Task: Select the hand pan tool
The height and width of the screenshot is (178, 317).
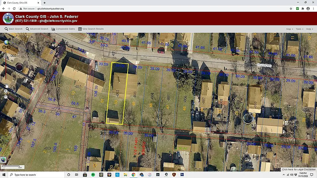Action: [6, 85]
